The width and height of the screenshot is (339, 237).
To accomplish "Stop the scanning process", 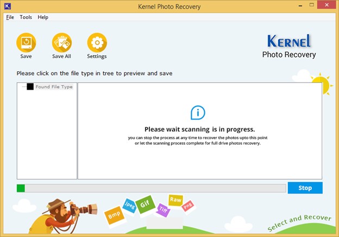I will (x=305, y=188).
